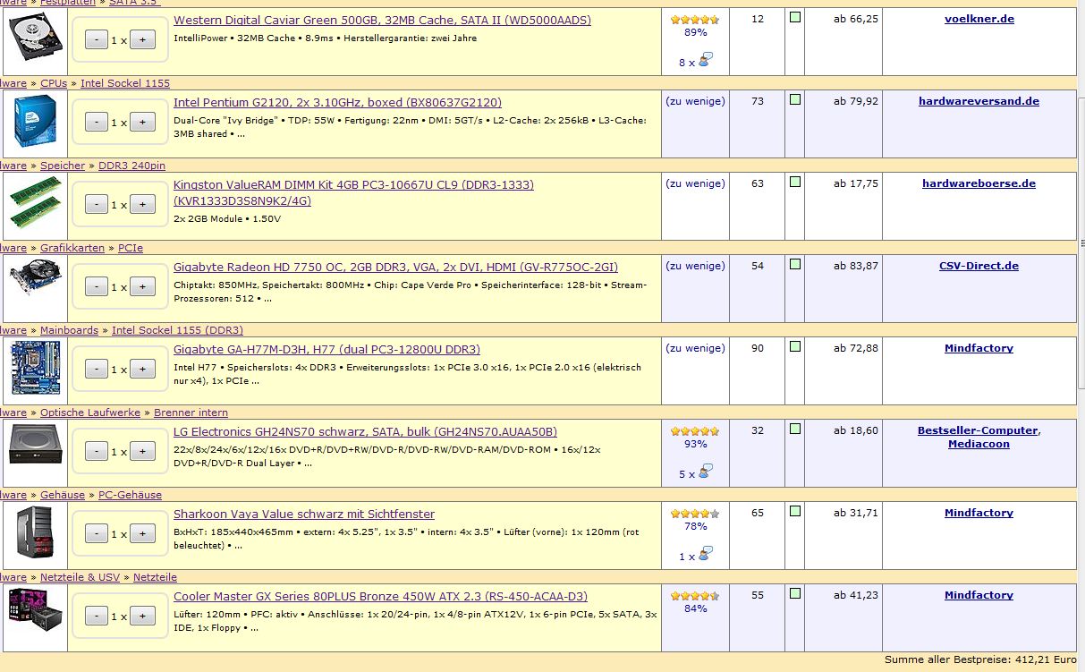This screenshot has height=672, width=1085.
Task: Click the reviews icon for Western Digital drive
Action: (x=706, y=61)
